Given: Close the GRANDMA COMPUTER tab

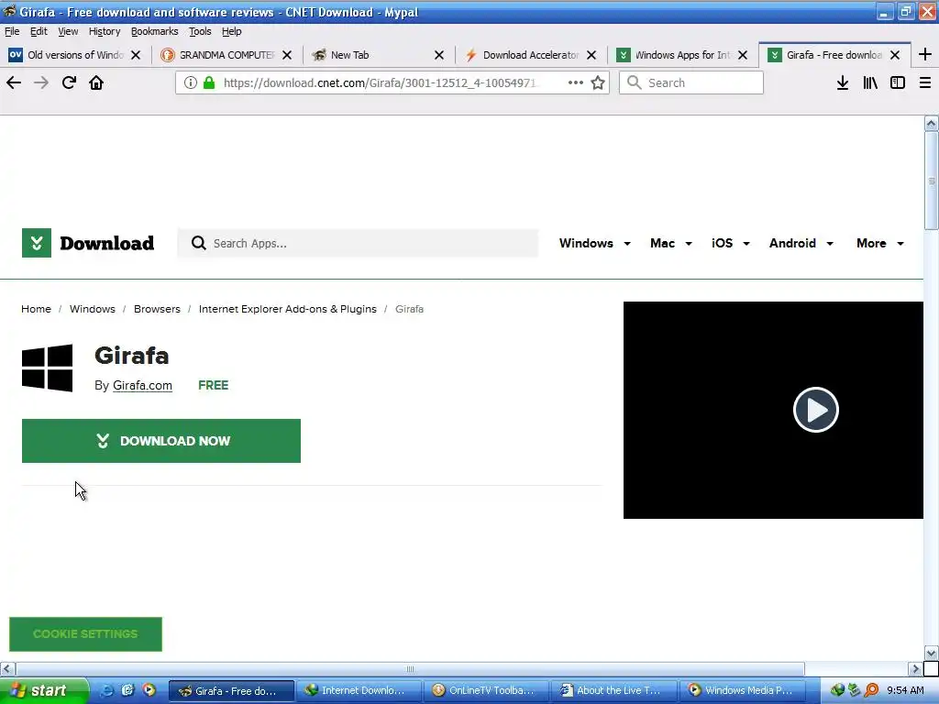Looking at the screenshot, I should click(x=287, y=55).
